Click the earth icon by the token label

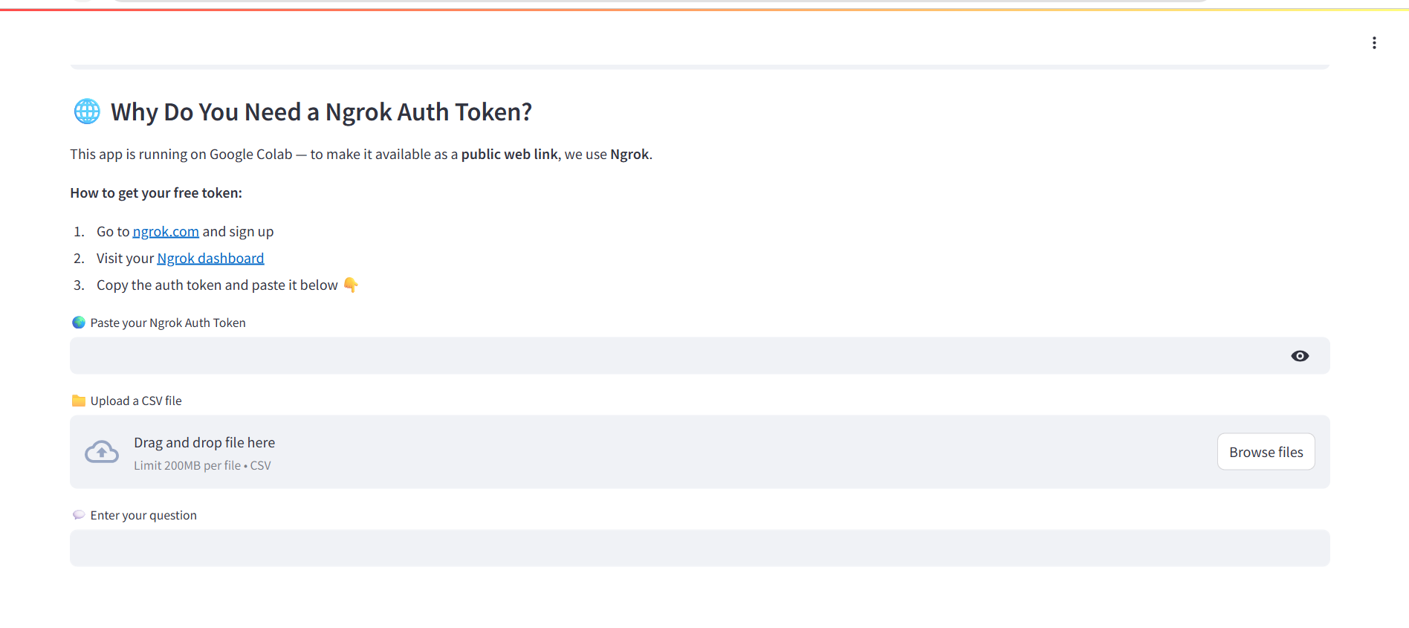[79, 323]
